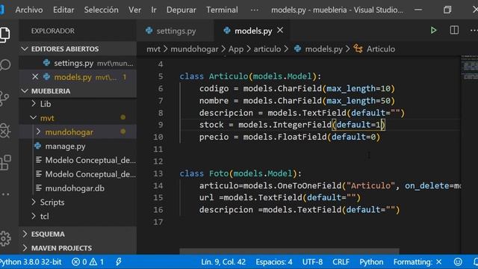Image resolution: width=478 pixels, height=269 pixels.
Task: Disable Formatting in the status bar
Action: (418, 262)
